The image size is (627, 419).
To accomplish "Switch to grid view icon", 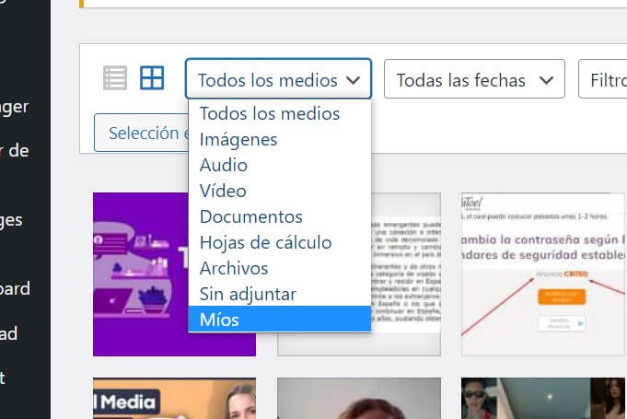I will pos(152,78).
